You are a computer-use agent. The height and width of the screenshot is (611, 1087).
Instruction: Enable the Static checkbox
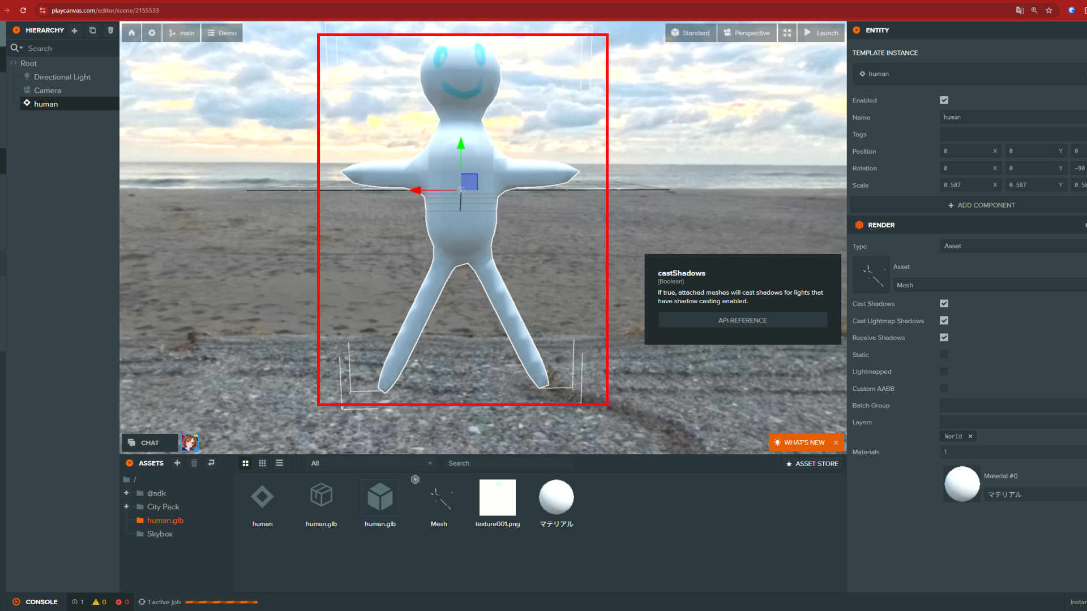944,355
